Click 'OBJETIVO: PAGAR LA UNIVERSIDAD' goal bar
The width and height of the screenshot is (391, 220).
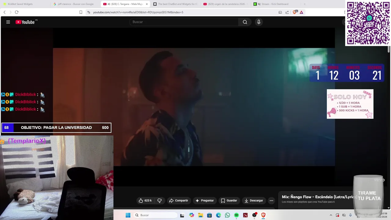point(57,128)
